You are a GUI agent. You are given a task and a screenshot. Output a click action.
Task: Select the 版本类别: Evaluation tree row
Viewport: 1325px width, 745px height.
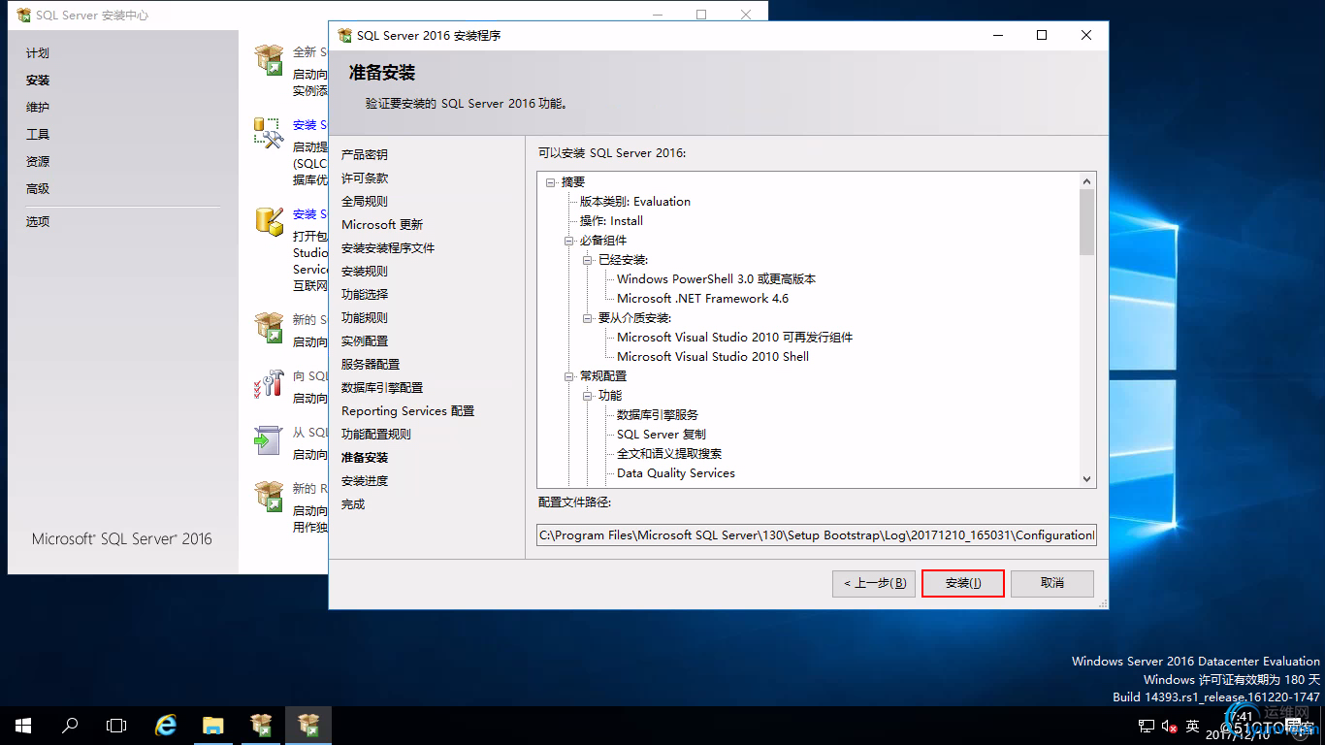[x=635, y=202]
